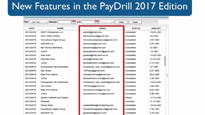Screen dimensions: 205x115
Task: Click the Clear button
Action: tap(135, 22)
